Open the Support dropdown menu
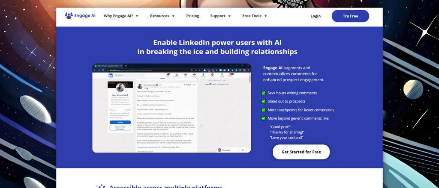This screenshot has width=439, height=188. [x=221, y=16]
